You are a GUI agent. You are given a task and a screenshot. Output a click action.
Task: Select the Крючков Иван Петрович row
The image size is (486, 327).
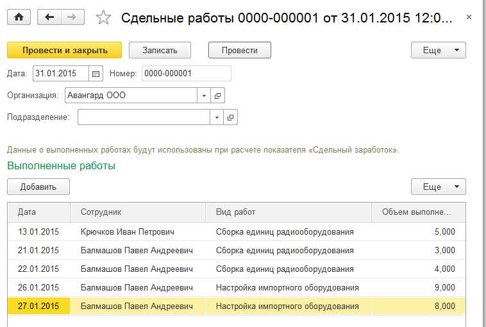click(127, 231)
